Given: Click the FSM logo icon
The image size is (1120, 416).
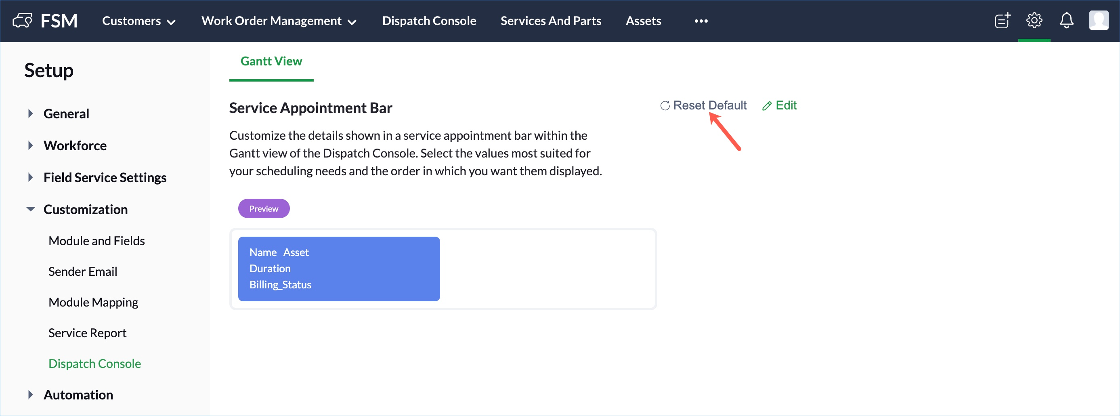Looking at the screenshot, I should (22, 21).
